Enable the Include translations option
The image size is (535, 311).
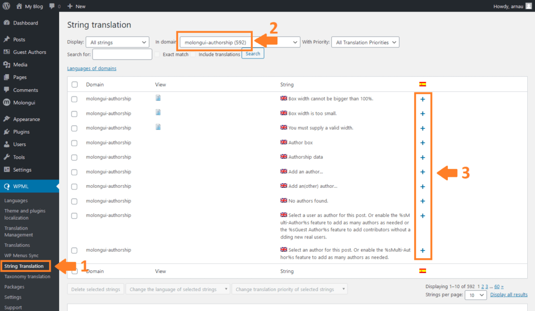193,54
